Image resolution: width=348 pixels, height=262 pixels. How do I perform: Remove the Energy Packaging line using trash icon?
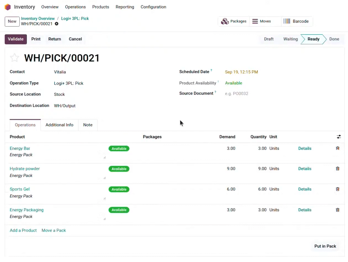click(337, 210)
